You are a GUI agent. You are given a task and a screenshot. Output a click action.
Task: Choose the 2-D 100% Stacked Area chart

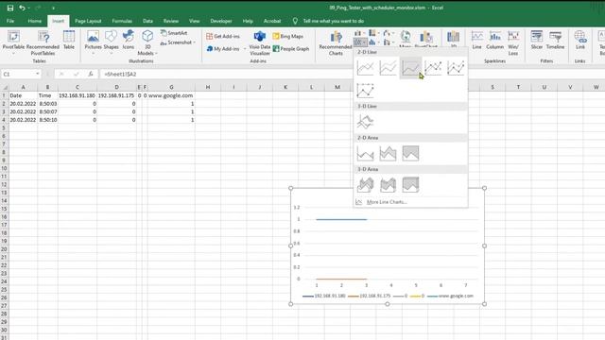point(410,153)
